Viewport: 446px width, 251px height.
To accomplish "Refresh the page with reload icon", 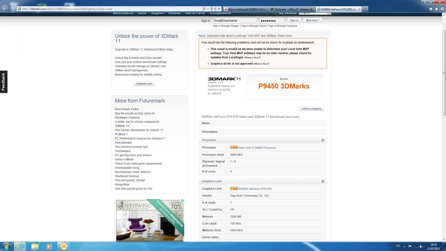I will [x=215, y=9].
